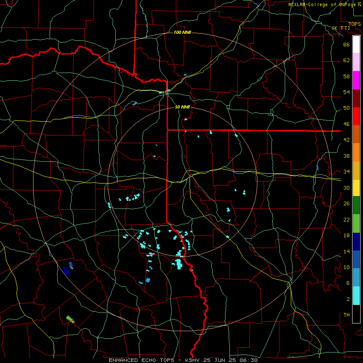Click the '18' legend value
This screenshot has width=363, height=363.
point(346,236)
